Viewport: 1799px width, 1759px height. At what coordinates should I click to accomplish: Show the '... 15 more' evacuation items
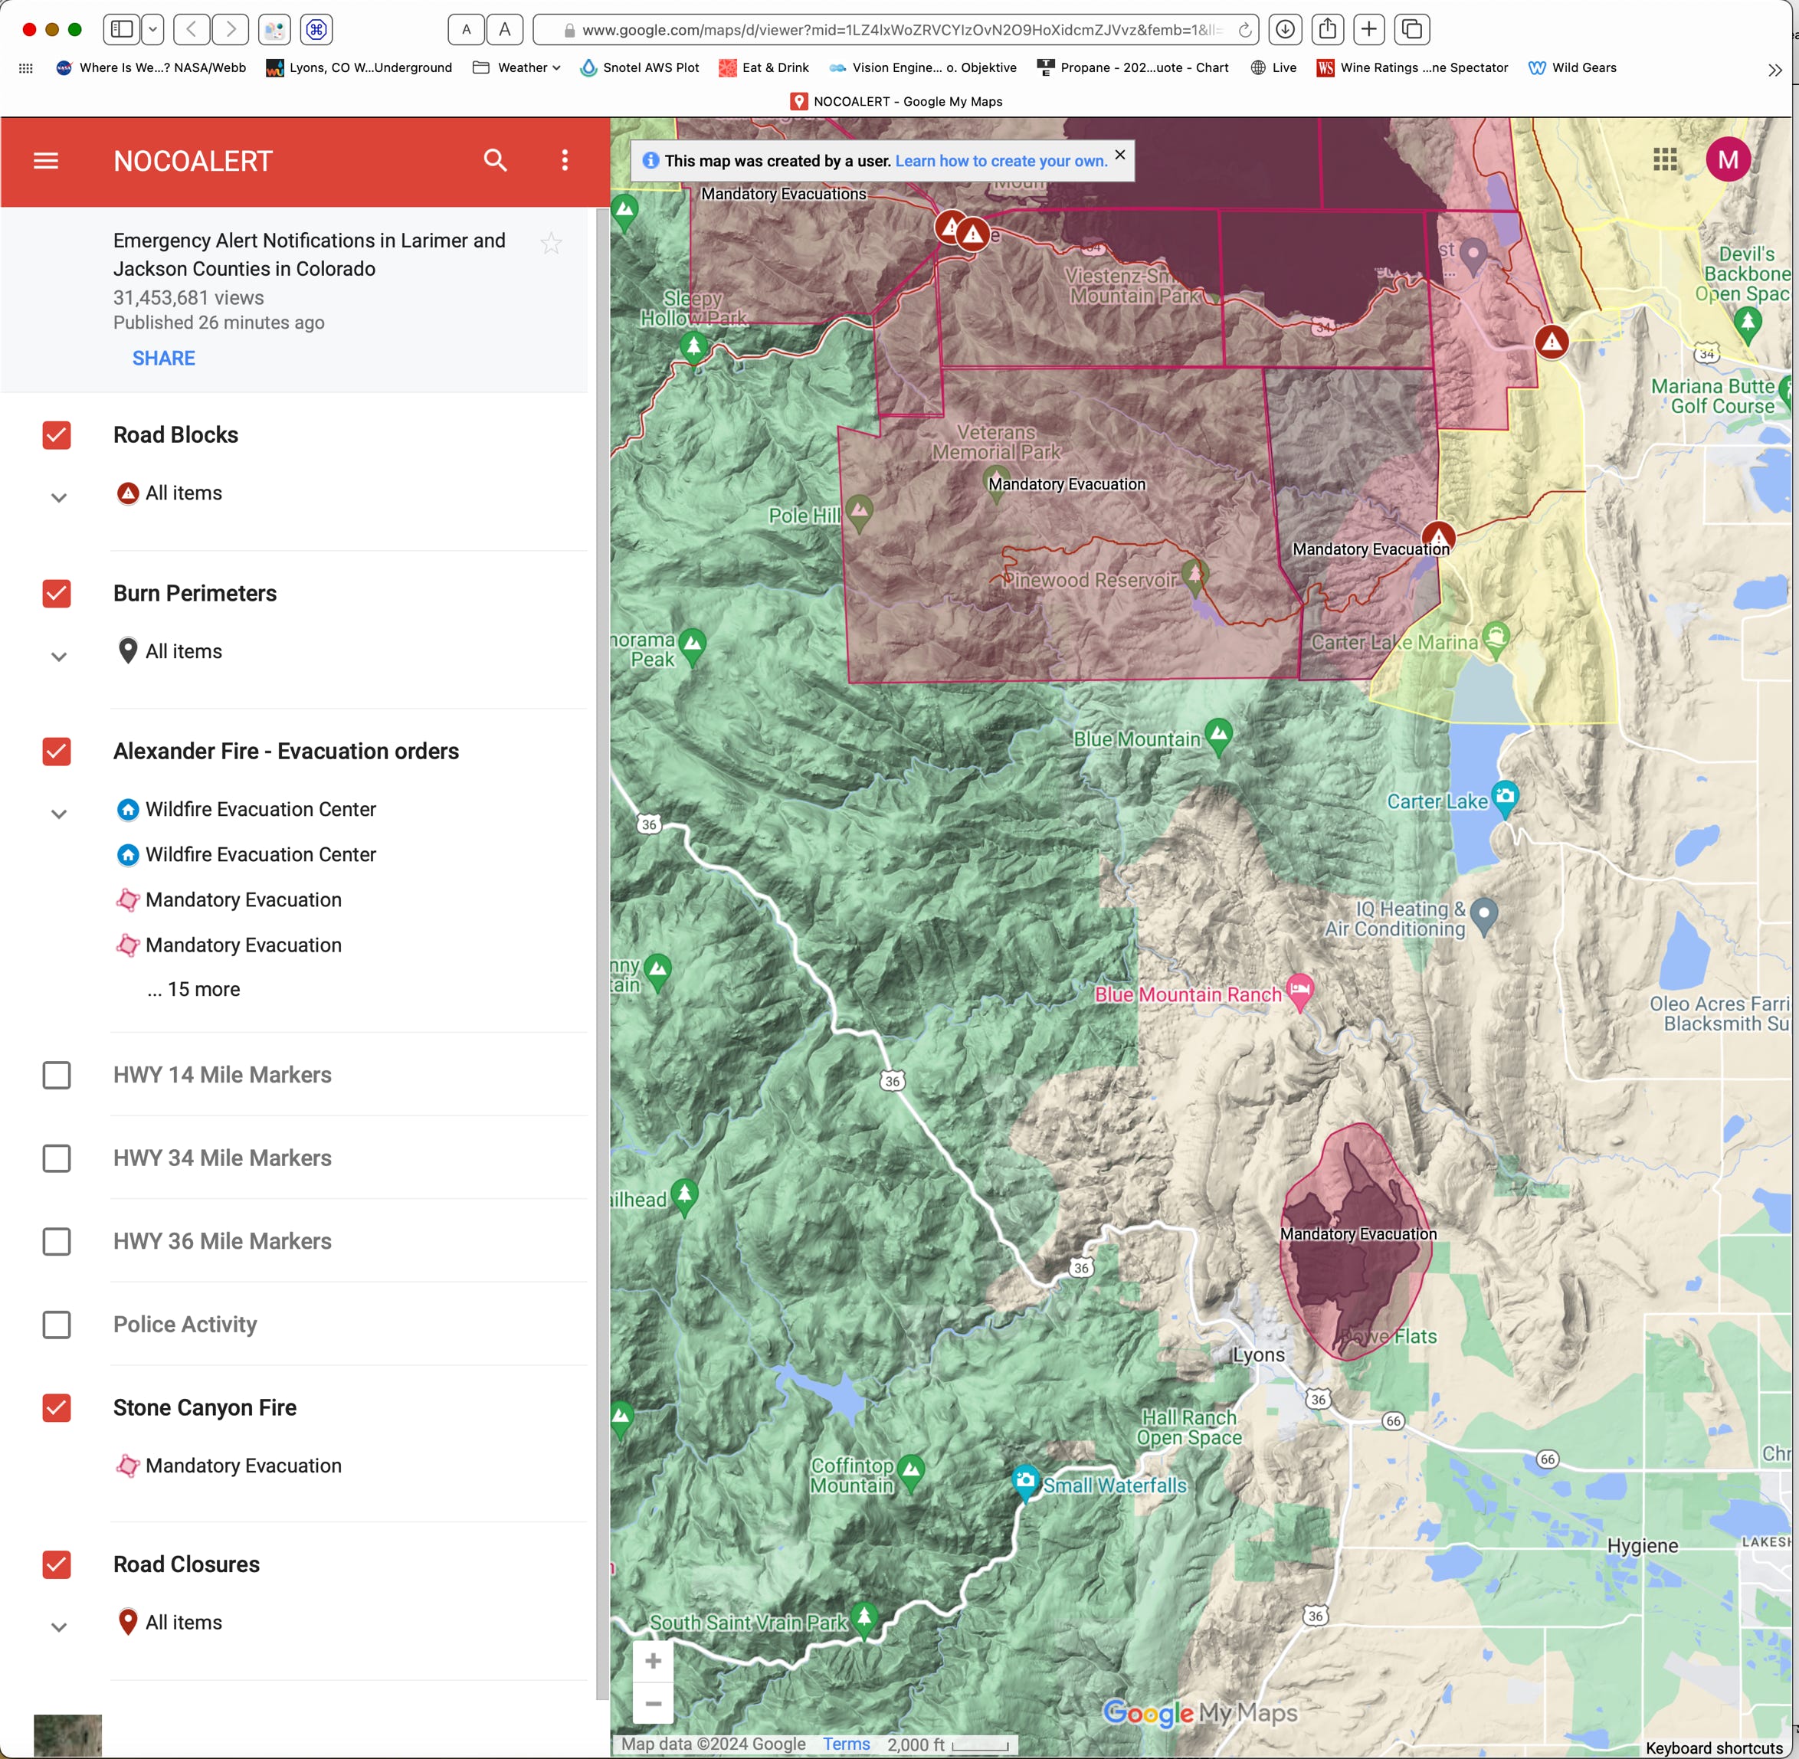point(193,988)
